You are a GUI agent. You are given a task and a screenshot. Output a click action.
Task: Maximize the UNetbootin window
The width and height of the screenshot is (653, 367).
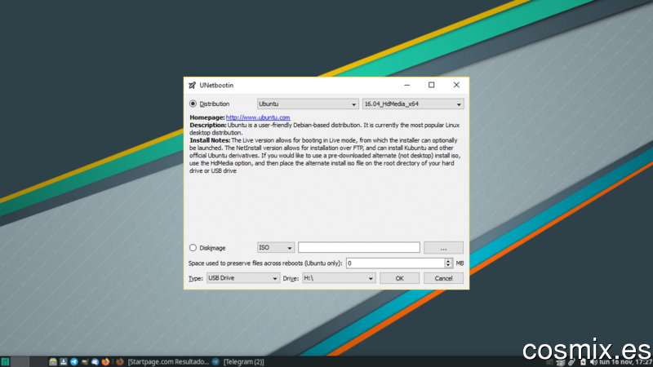click(432, 85)
